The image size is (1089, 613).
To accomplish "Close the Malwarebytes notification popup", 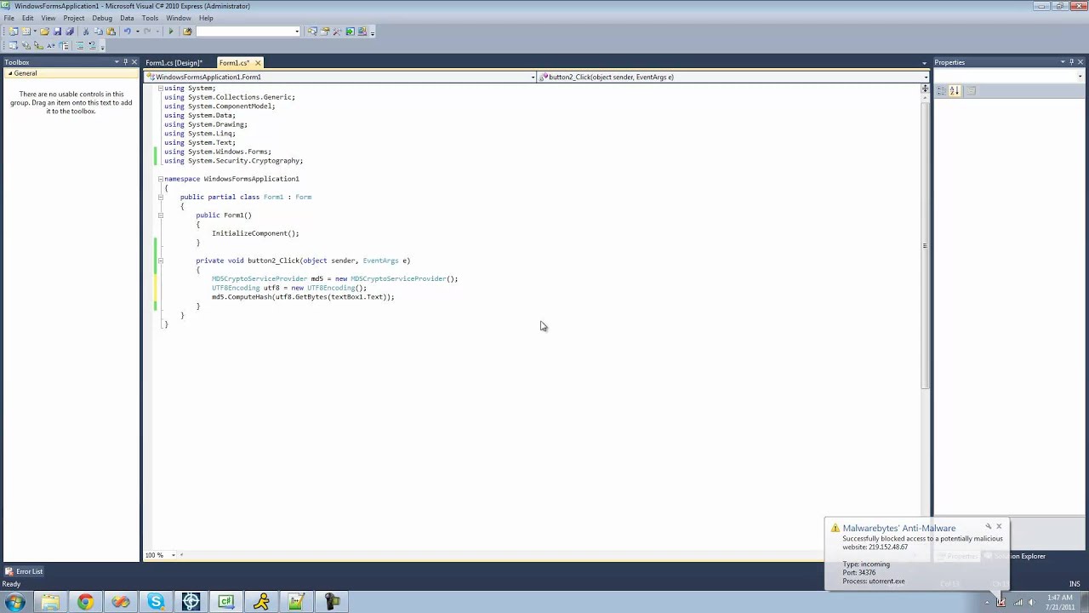I will pos(999,526).
